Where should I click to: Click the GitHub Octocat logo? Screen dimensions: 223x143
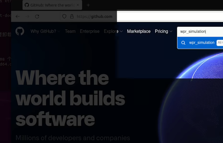coord(20,31)
